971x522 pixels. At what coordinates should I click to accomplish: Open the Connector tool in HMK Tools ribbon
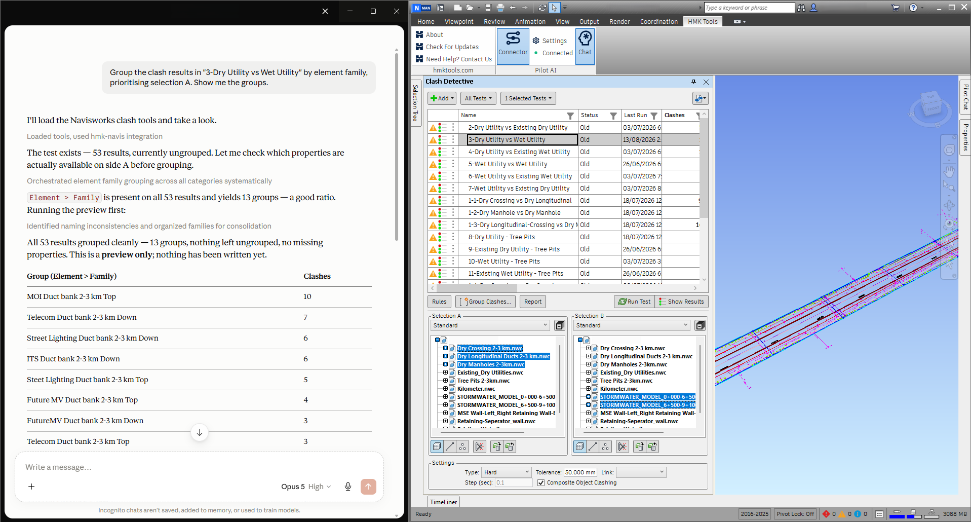pyautogui.click(x=513, y=47)
